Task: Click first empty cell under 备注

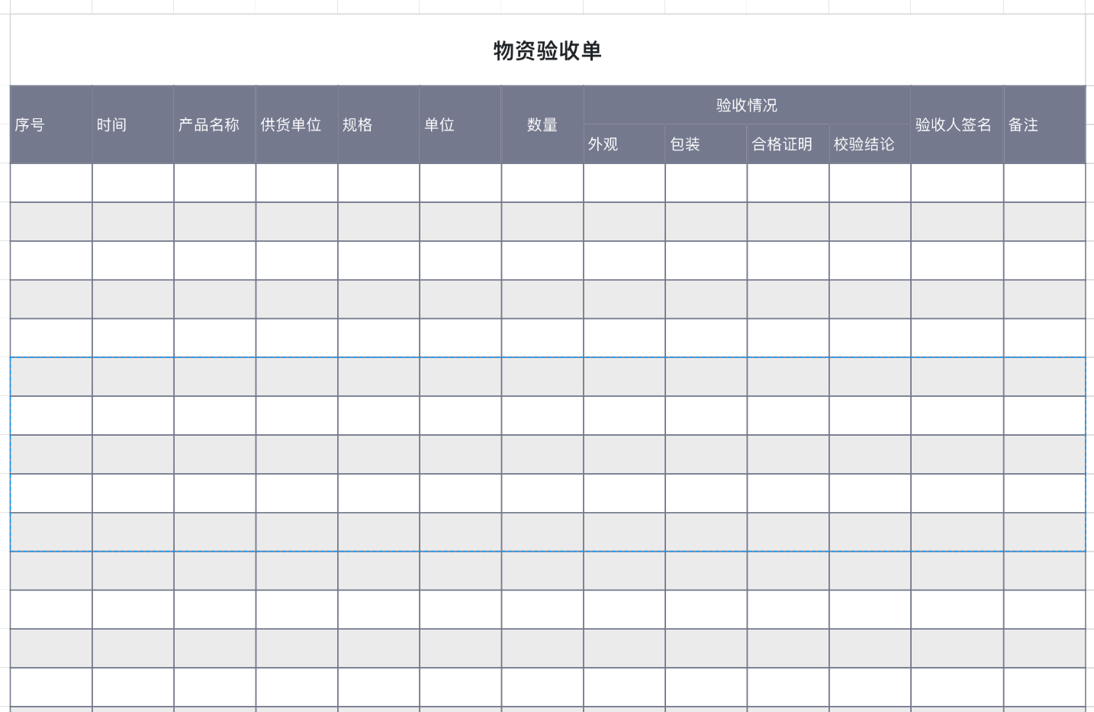Action: (1044, 183)
